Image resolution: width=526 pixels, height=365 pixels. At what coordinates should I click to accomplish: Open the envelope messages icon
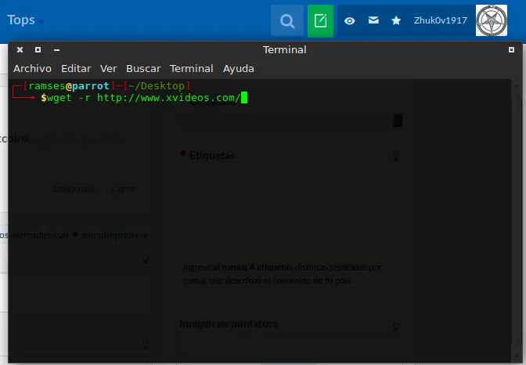tap(373, 20)
